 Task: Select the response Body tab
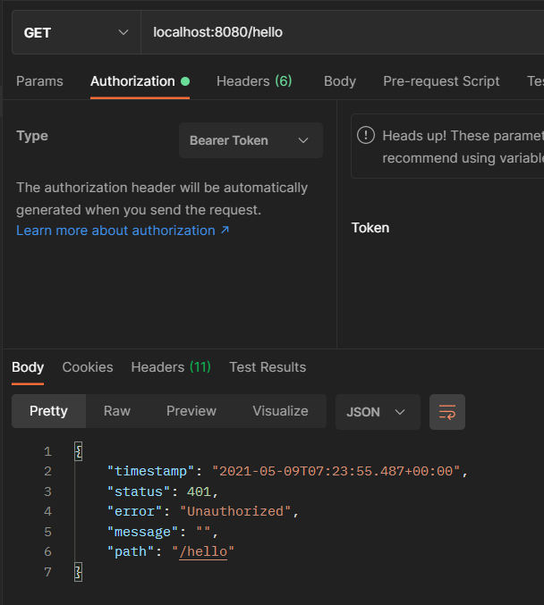tap(28, 367)
